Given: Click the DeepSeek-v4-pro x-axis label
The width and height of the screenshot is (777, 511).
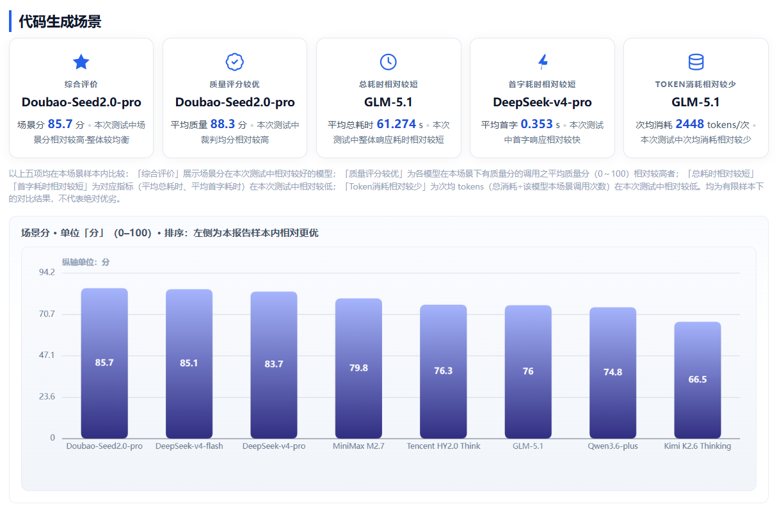Looking at the screenshot, I should [x=274, y=446].
